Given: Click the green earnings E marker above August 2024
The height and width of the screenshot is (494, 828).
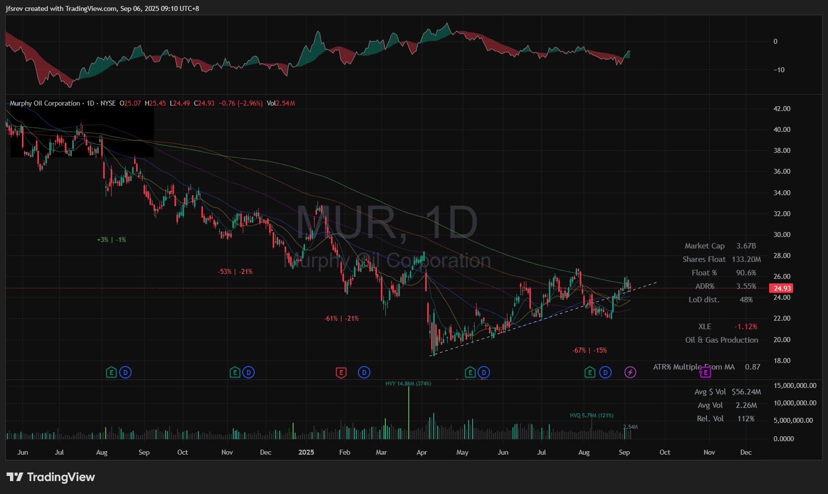Looking at the screenshot, I should [111, 372].
